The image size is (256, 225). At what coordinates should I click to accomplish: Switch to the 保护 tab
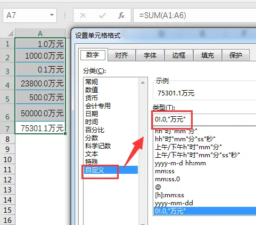(x=236, y=55)
